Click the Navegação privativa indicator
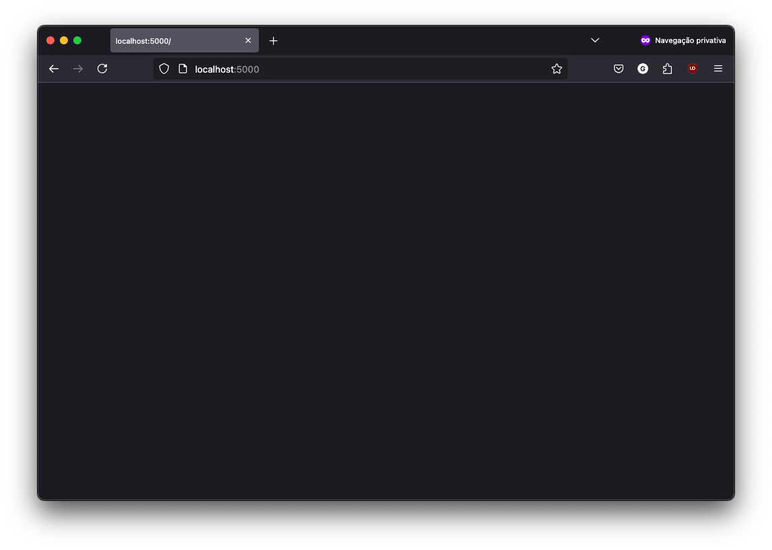This screenshot has height=550, width=772. point(683,40)
